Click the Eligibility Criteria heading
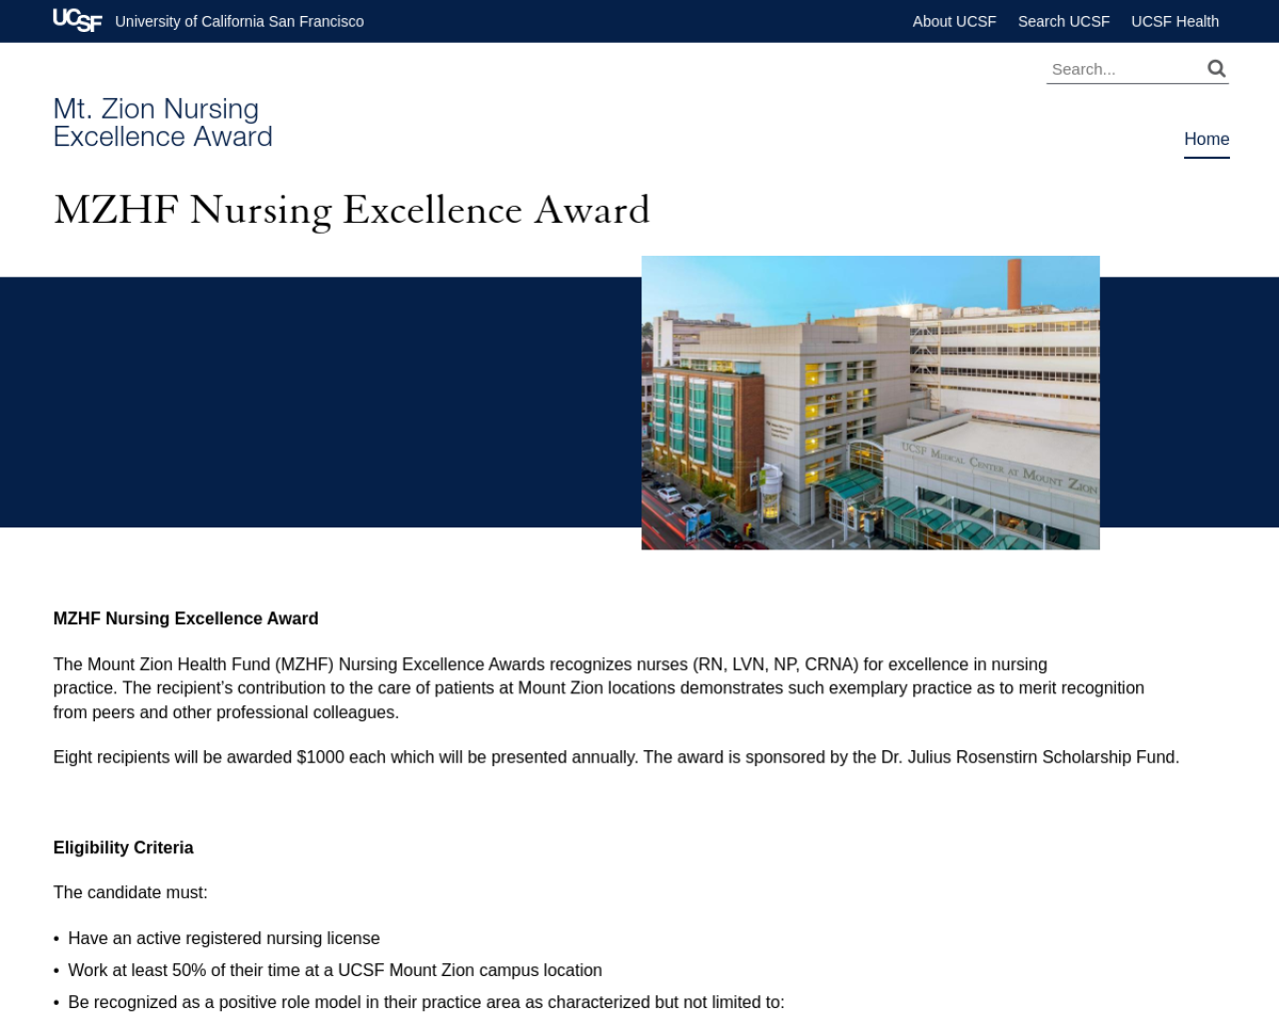The image size is (1279, 1023). pyautogui.click(x=123, y=847)
